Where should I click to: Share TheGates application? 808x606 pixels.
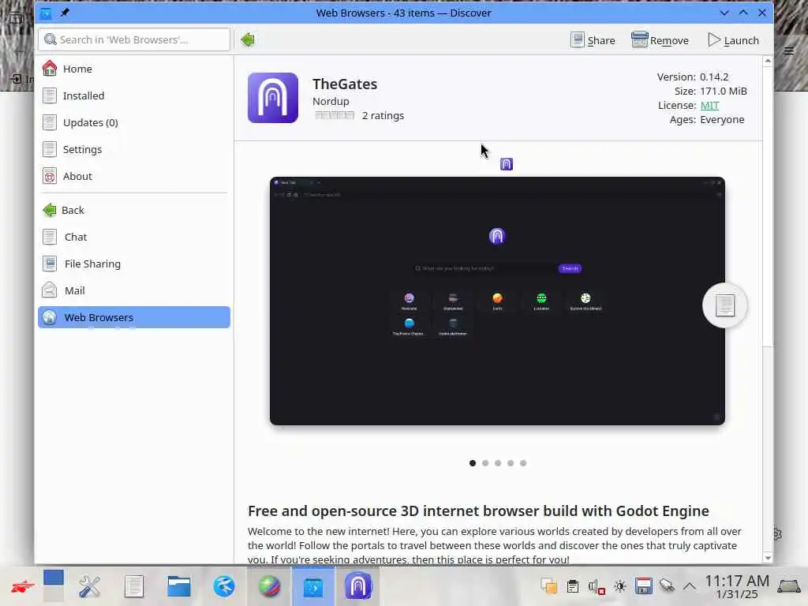tap(593, 40)
